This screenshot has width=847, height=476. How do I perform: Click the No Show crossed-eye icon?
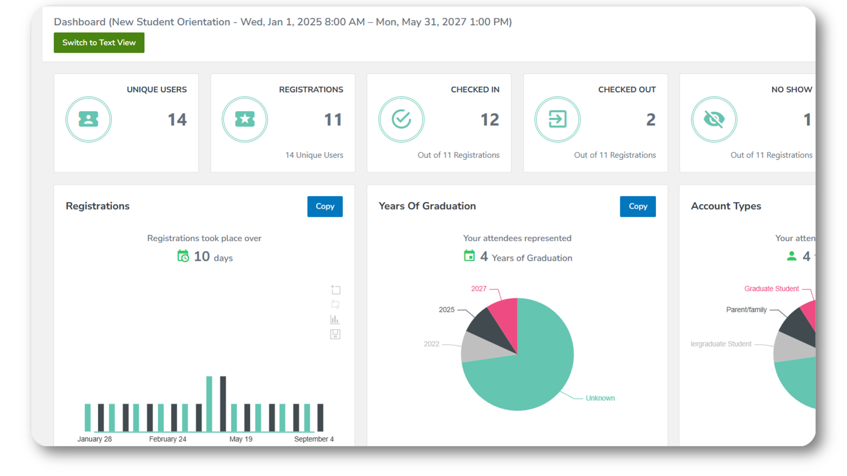[714, 119]
